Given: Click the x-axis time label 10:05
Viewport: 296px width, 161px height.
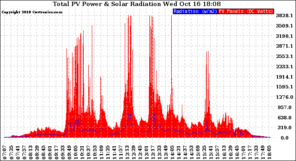Looking at the screenshot, I should tap(76, 152).
